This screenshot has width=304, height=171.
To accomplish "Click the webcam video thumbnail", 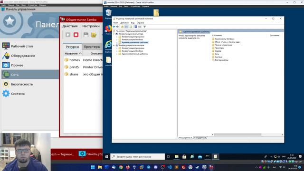I will click(x=25, y=152).
